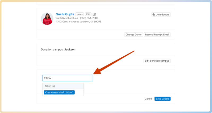Click Edit donation campus button

(157, 61)
